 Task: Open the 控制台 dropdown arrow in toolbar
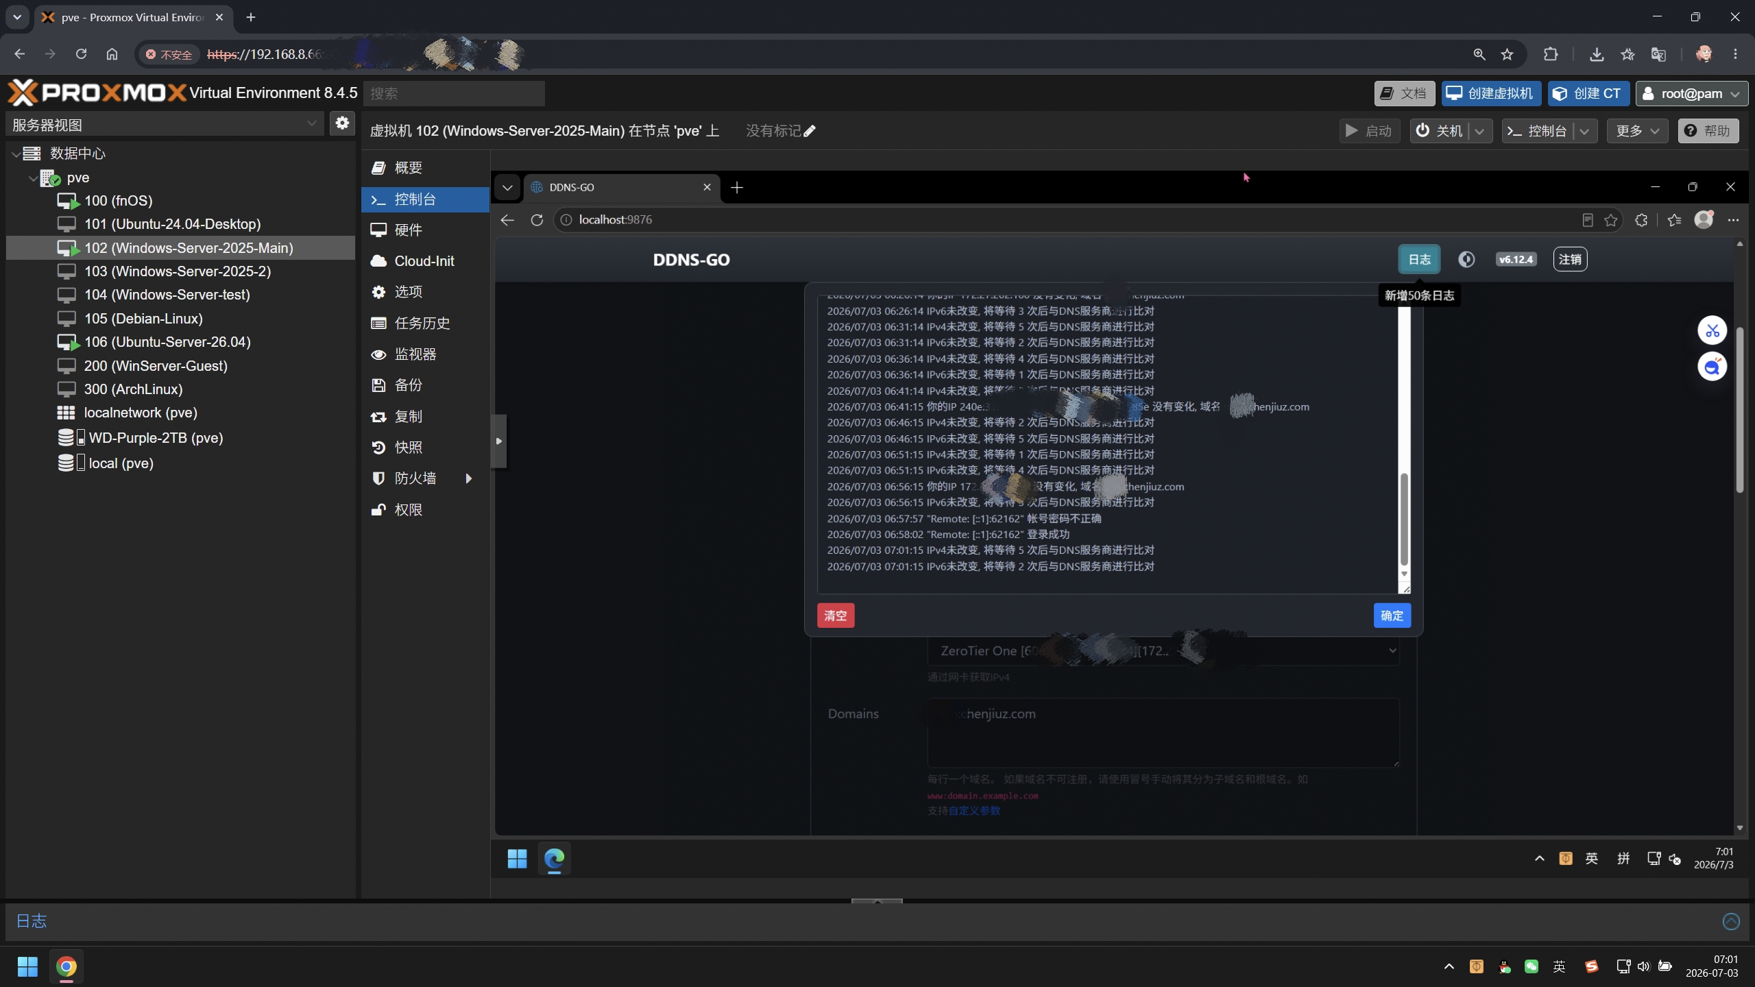click(1584, 131)
